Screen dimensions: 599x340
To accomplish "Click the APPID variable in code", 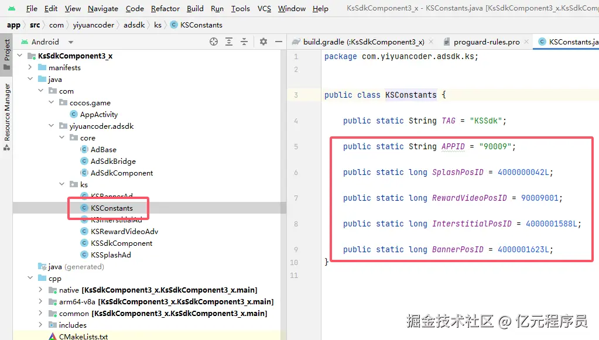I will coord(453,146).
